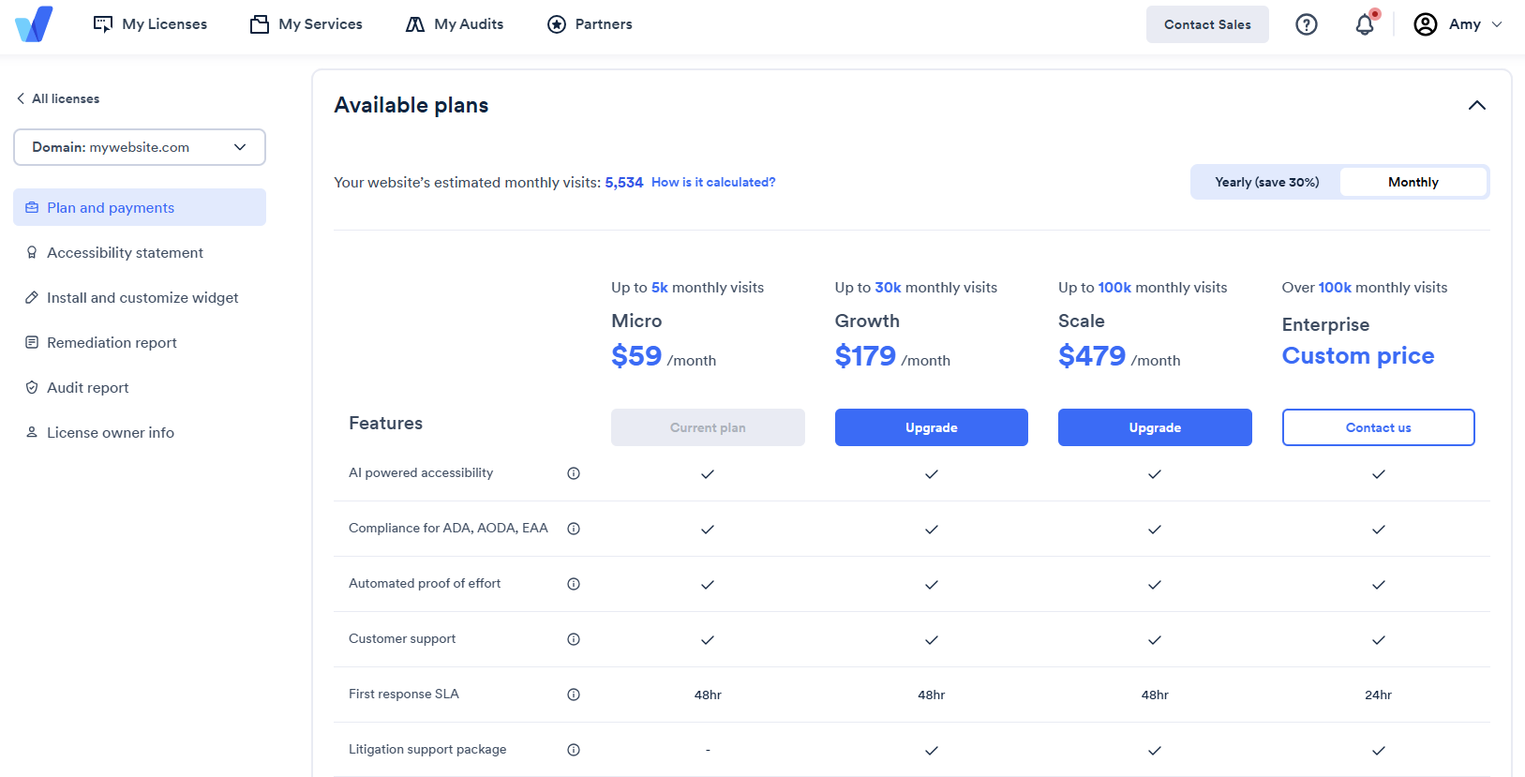Open My Audits in top navigation
The image size is (1525, 777).
(x=455, y=24)
